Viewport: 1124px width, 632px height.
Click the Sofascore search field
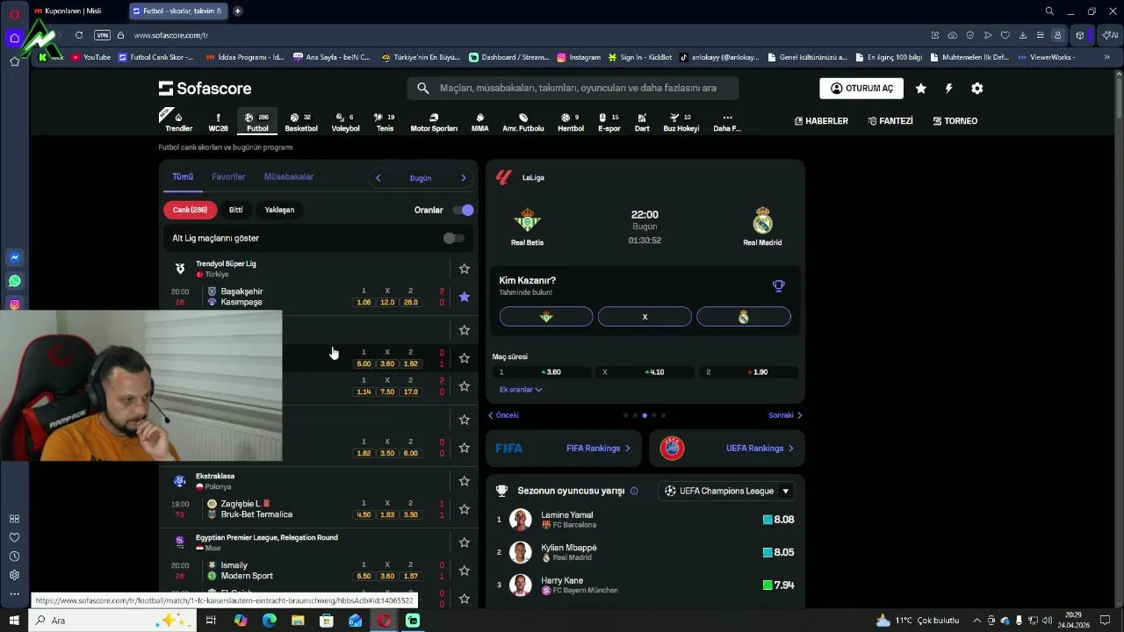pyautogui.click(x=573, y=88)
